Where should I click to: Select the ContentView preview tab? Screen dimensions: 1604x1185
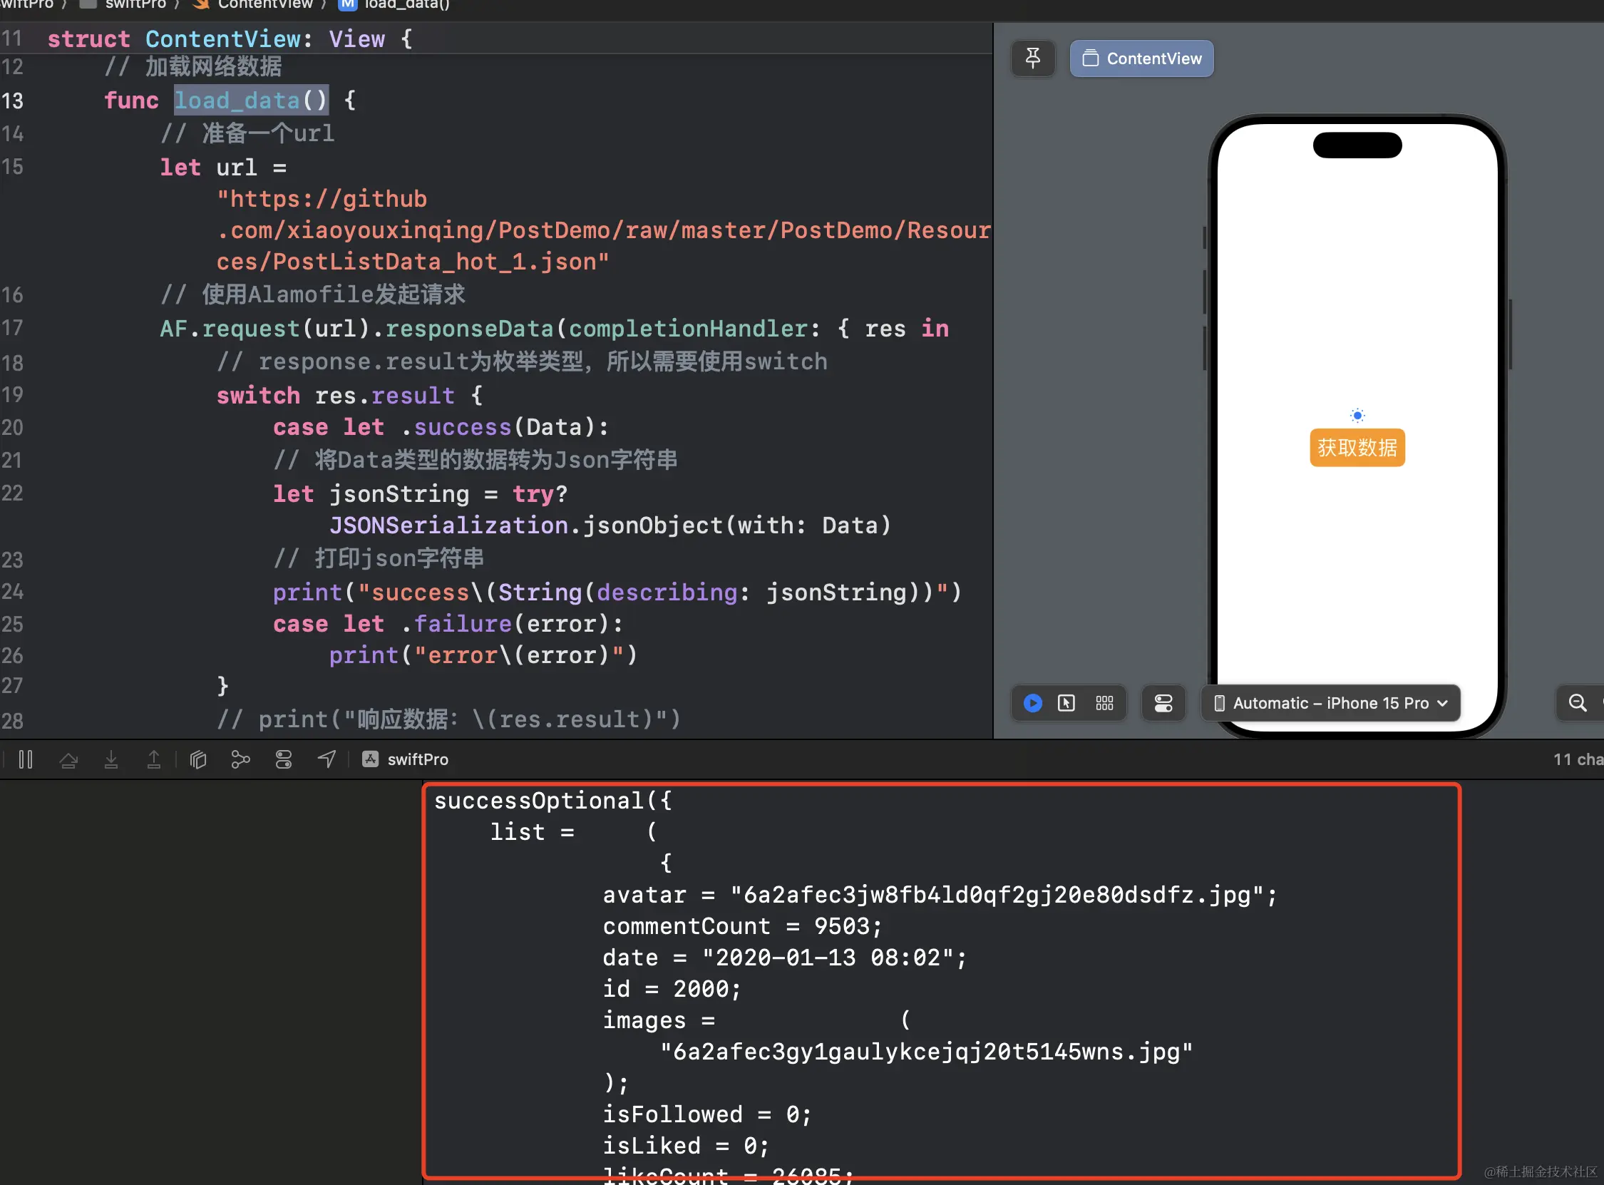[x=1141, y=58]
